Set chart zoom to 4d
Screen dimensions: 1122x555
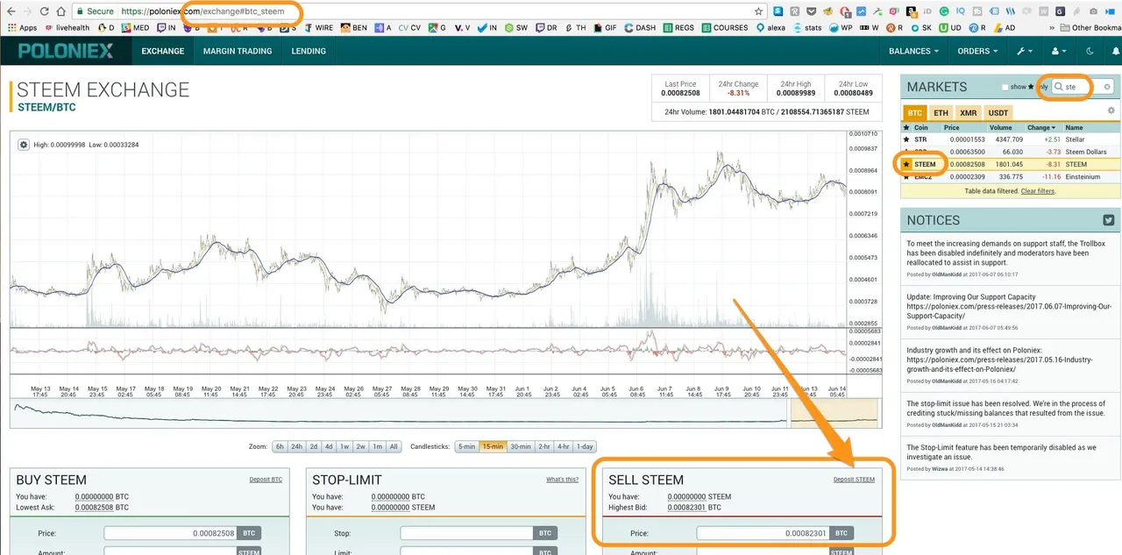329,446
